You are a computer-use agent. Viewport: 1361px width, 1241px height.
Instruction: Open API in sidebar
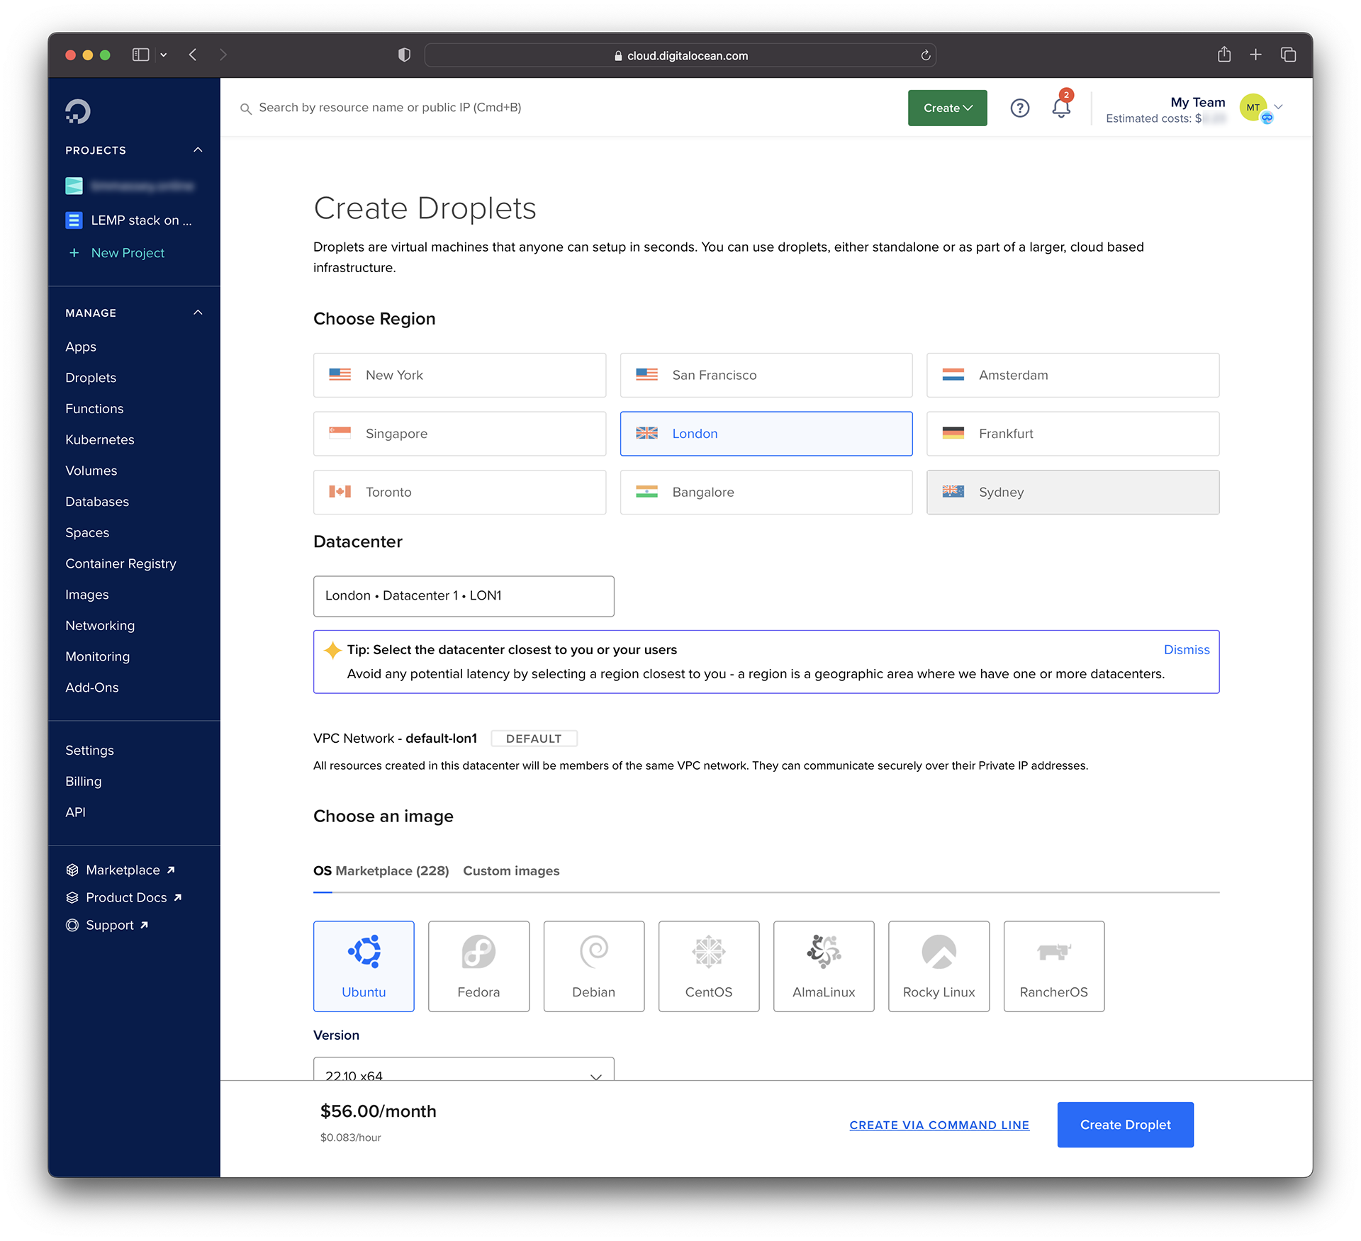tap(75, 812)
